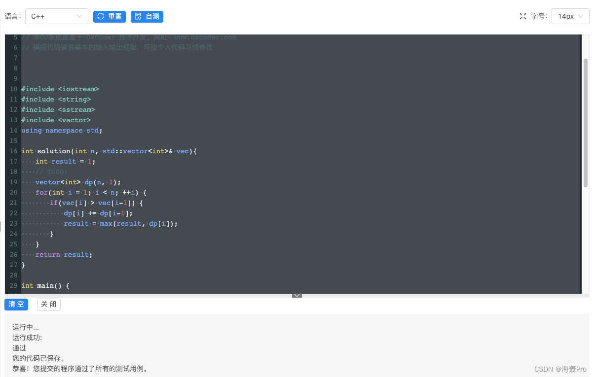Image resolution: width=594 pixels, height=377 pixels.
Task: Click the editor vertical scrollbar thumb
Action: coord(586,122)
